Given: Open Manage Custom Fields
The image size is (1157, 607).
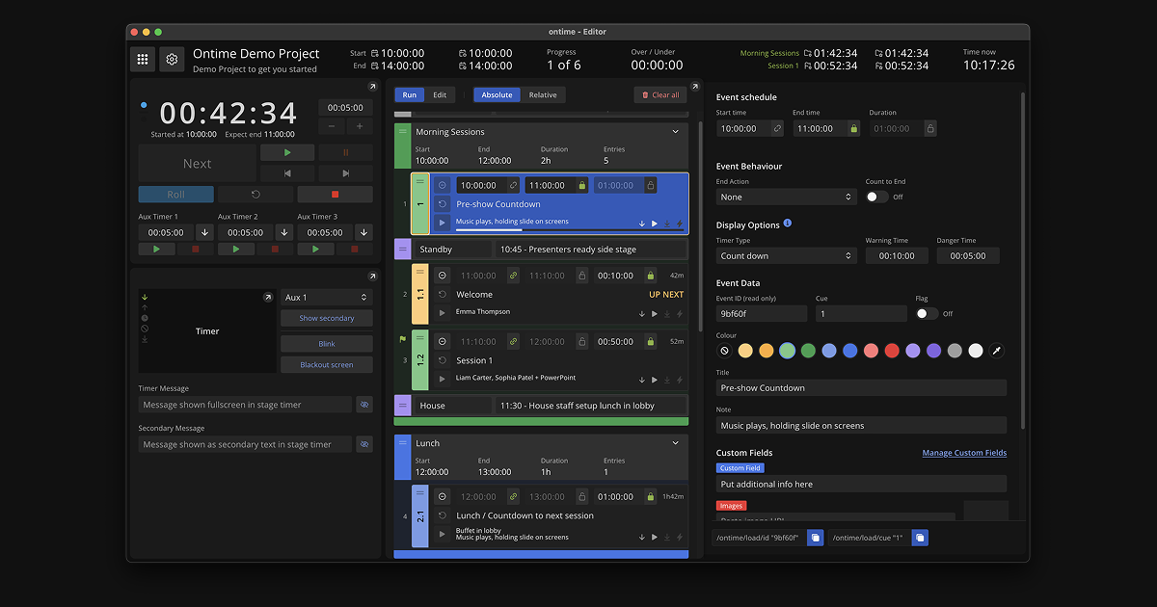Looking at the screenshot, I should coord(964,453).
